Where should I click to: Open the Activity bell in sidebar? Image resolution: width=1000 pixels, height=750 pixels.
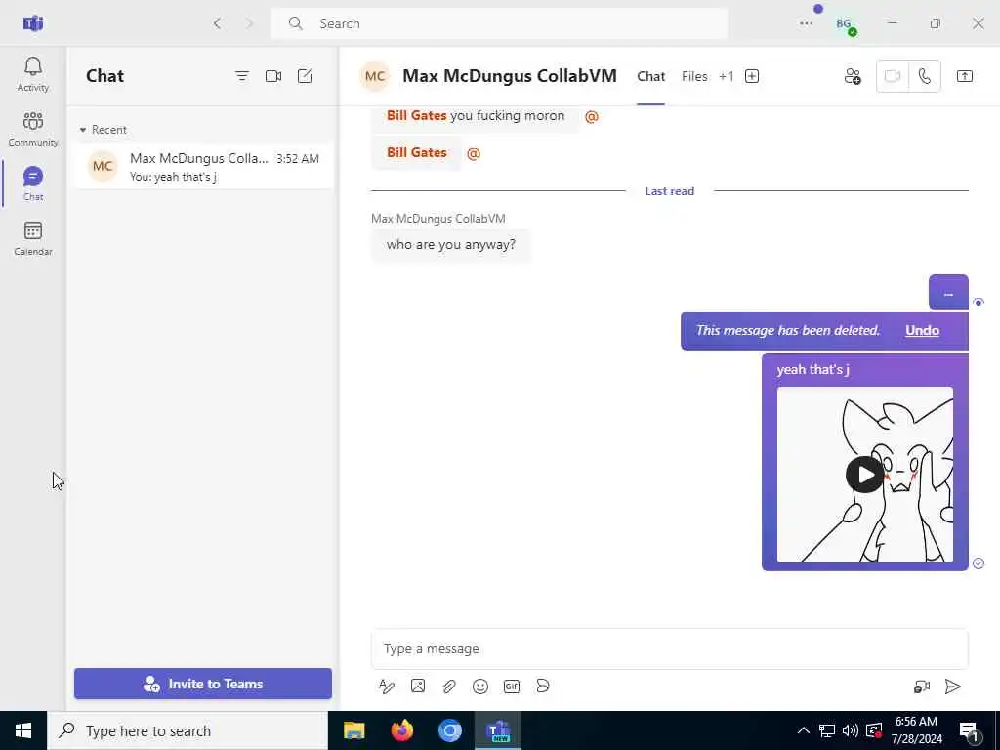point(32,74)
